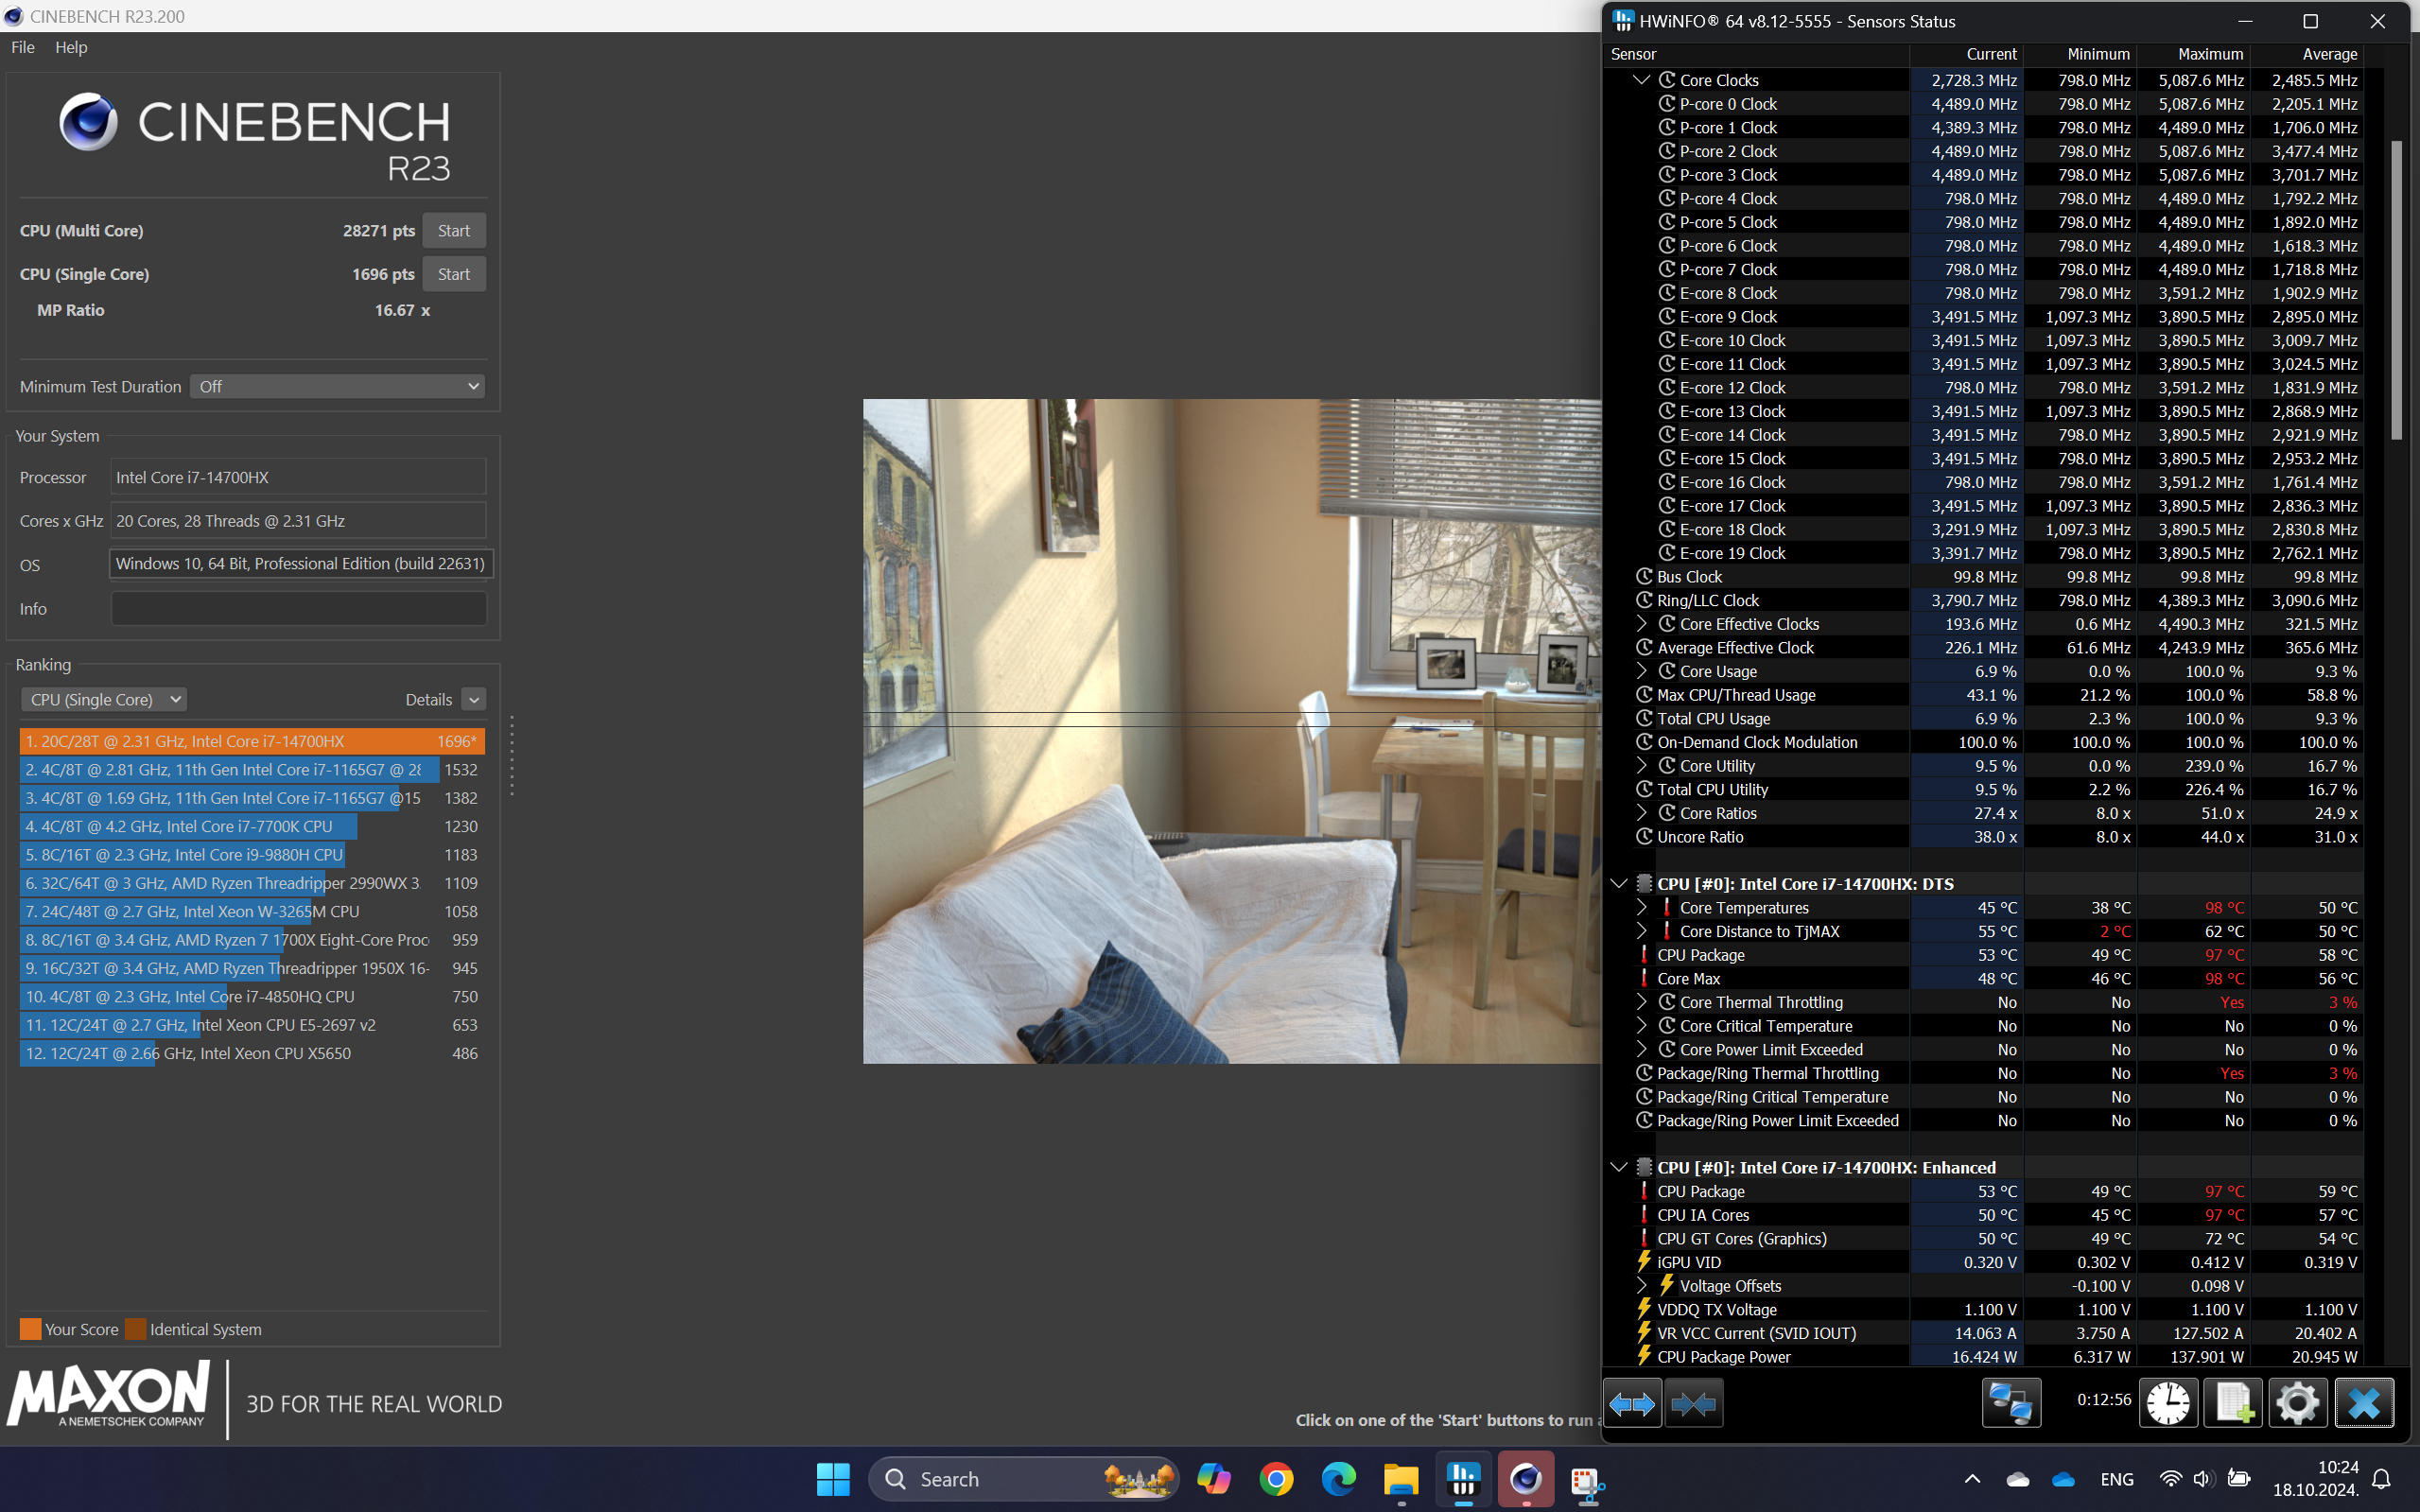Click HWiNFO title bar app icon

tap(1623, 21)
